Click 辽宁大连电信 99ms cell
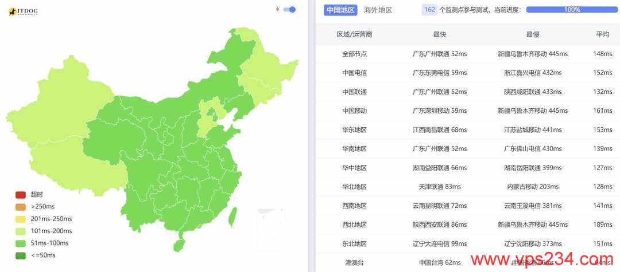Viewport: 620px width, 272px height. click(x=439, y=243)
